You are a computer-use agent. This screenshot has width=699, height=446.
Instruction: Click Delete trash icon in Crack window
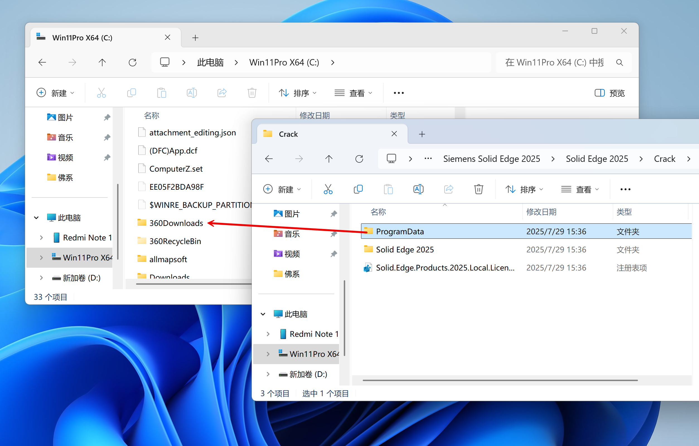tap(478, 189)
